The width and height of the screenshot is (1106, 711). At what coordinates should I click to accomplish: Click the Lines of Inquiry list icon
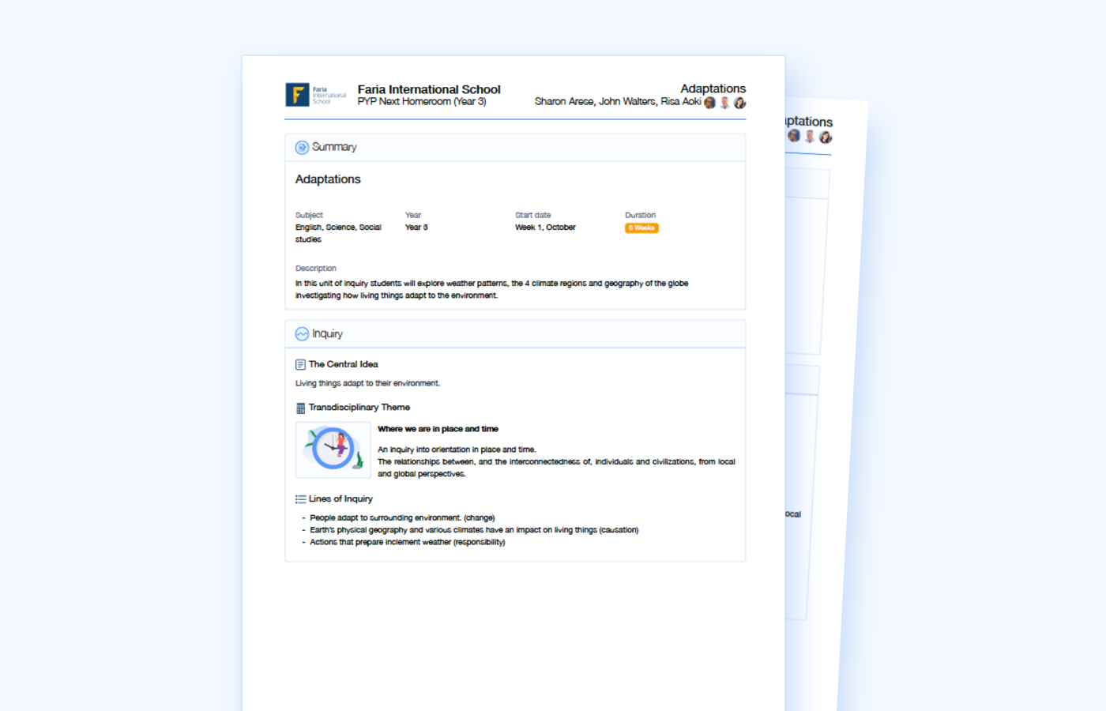(x=300, y=499)
